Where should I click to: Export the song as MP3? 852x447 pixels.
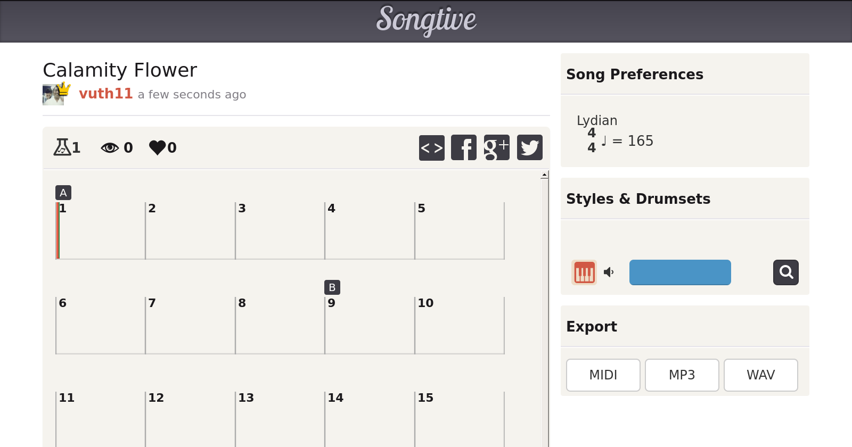pos(682,375)
